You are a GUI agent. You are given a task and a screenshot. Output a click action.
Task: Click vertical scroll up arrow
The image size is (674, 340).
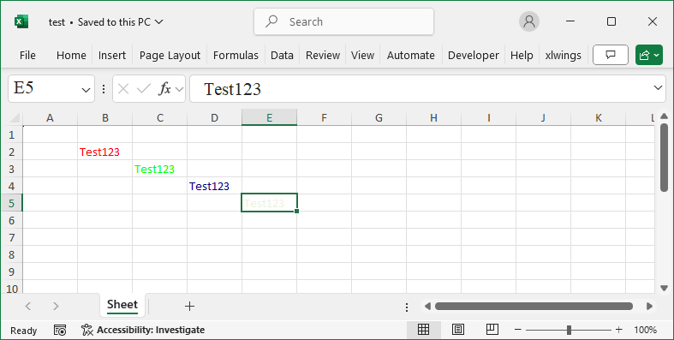[664, 116]
